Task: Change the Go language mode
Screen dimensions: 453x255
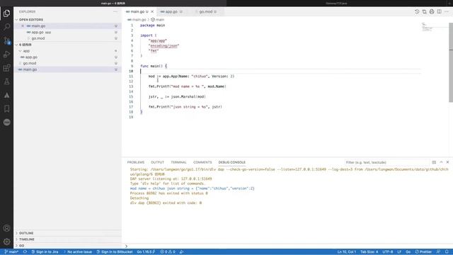Action: [x=408, y=252]
